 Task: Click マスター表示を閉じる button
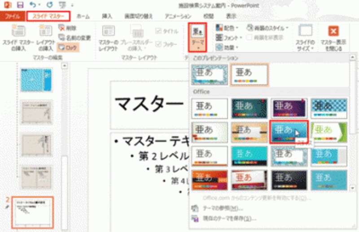[333, 38]
